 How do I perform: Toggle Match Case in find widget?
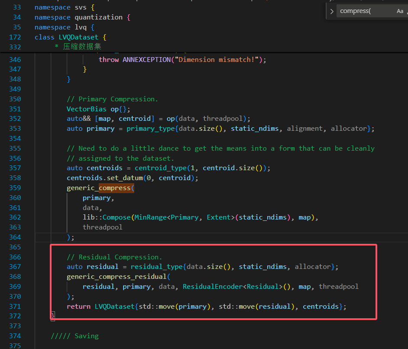[x=400, y=11]
